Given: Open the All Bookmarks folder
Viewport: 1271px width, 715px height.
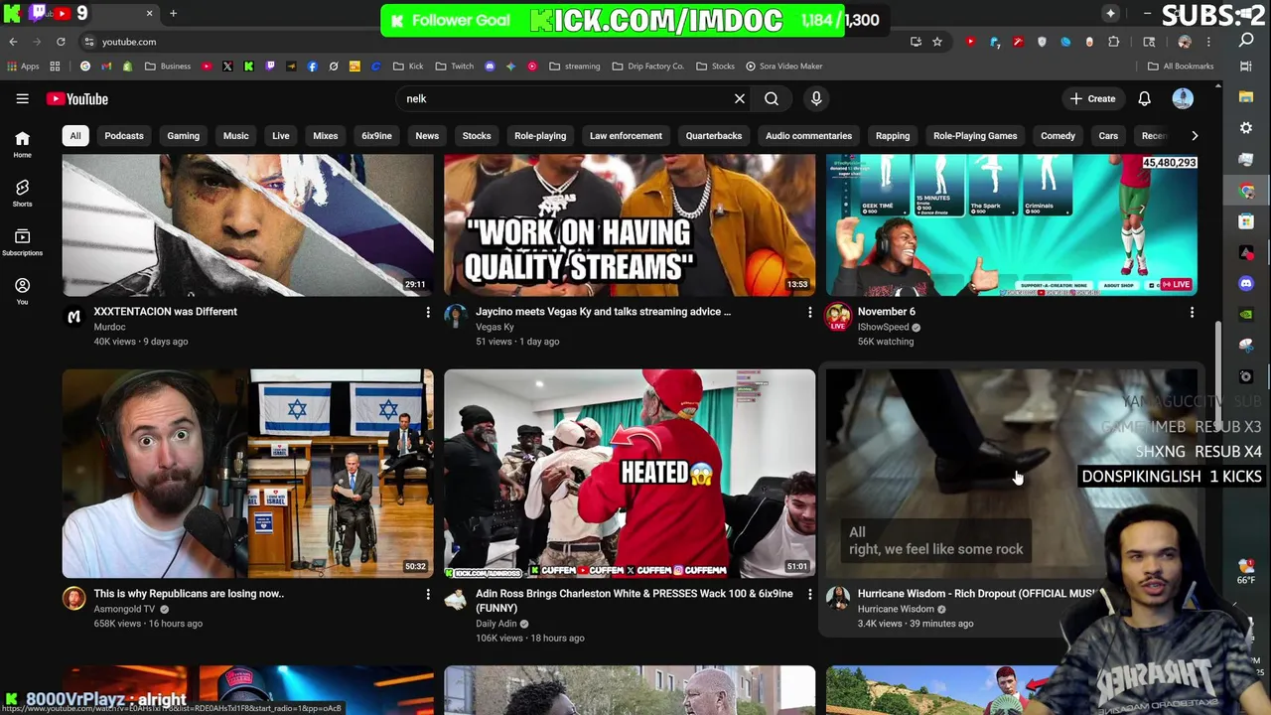Looking at the screenshot, I should tap(1181, 67).
